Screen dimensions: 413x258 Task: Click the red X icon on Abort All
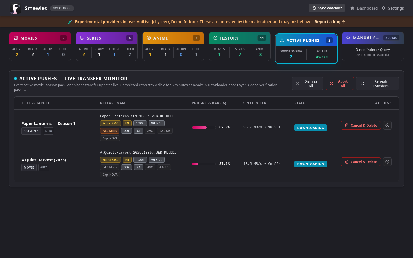click(332, 83)
